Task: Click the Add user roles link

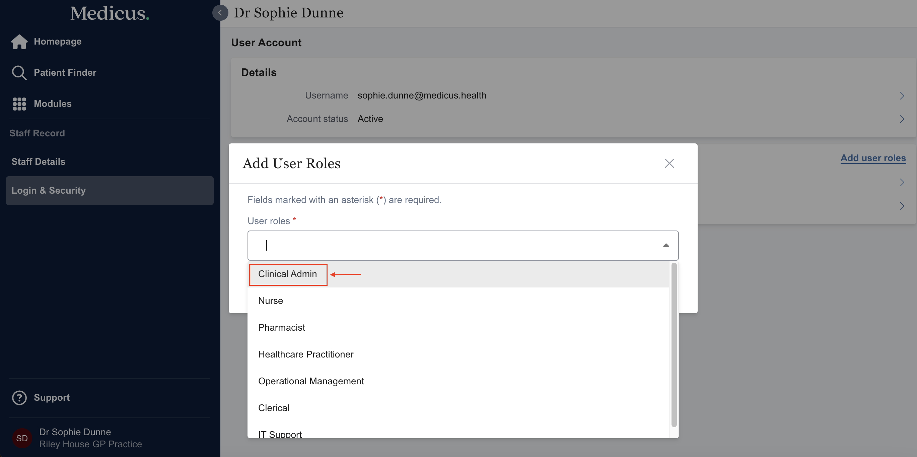Action: click(x=873, y=158)
